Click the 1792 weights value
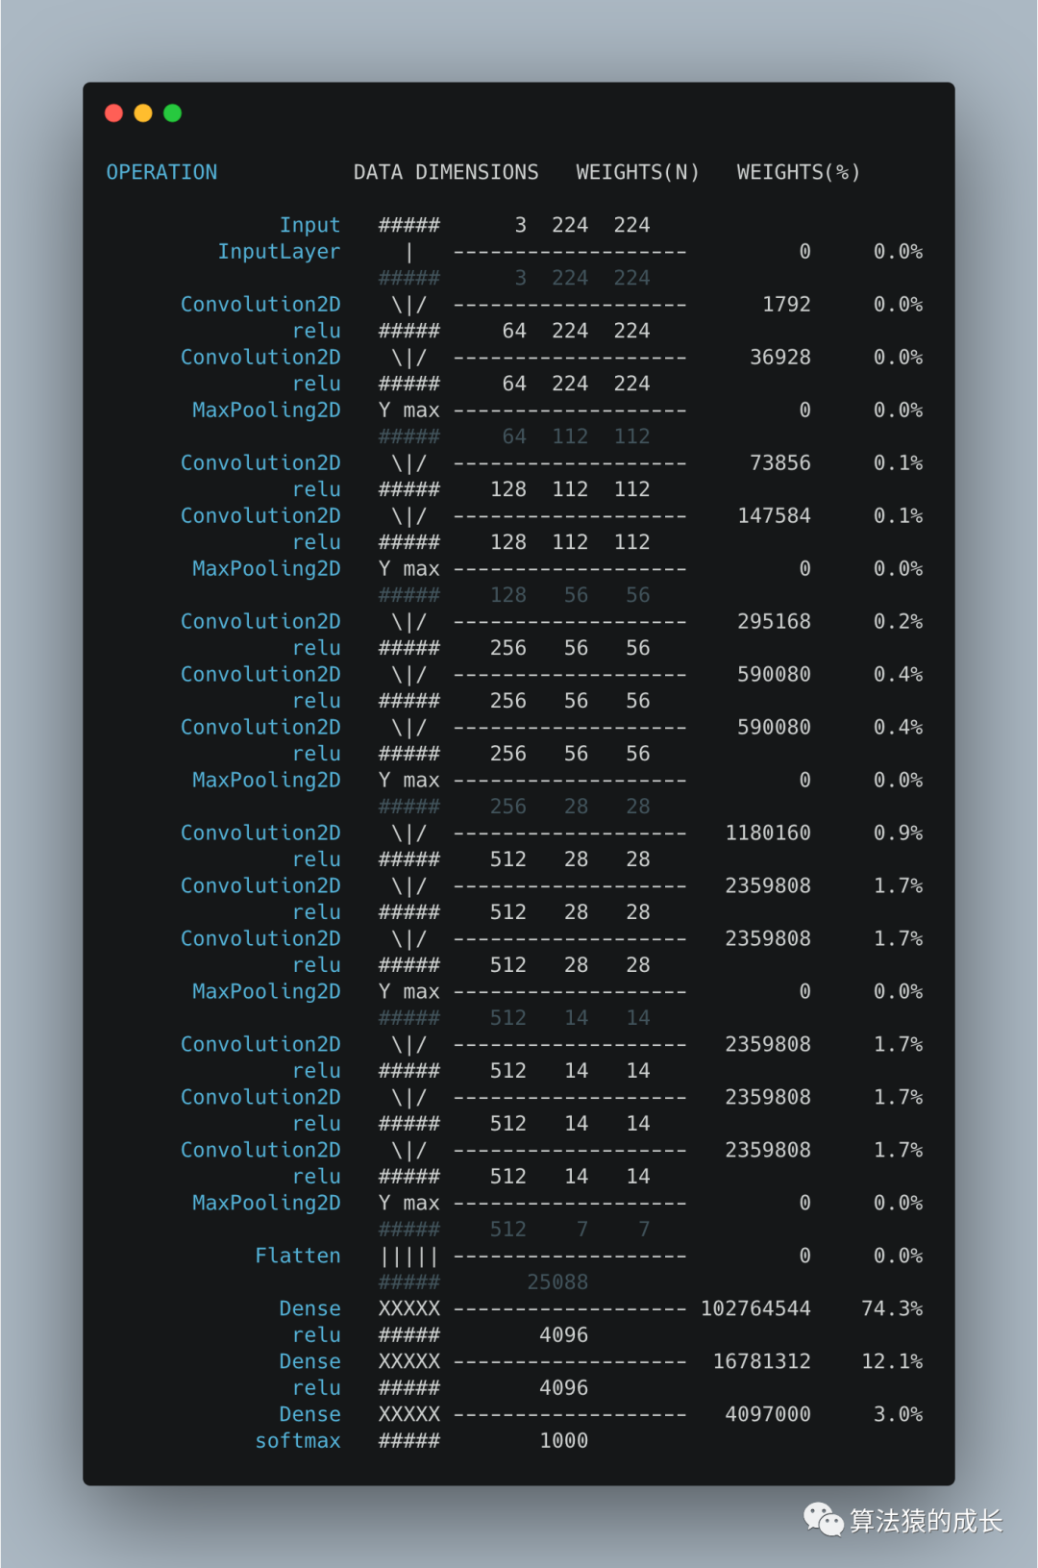This screenshot has height=1568, width=1038. click(x=786, y=304)
